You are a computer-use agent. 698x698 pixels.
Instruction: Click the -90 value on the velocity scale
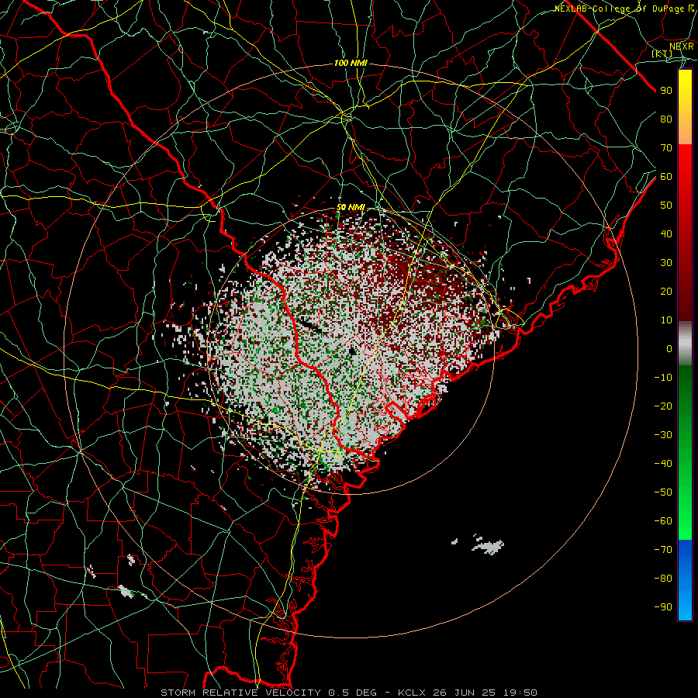click(663, 607)
